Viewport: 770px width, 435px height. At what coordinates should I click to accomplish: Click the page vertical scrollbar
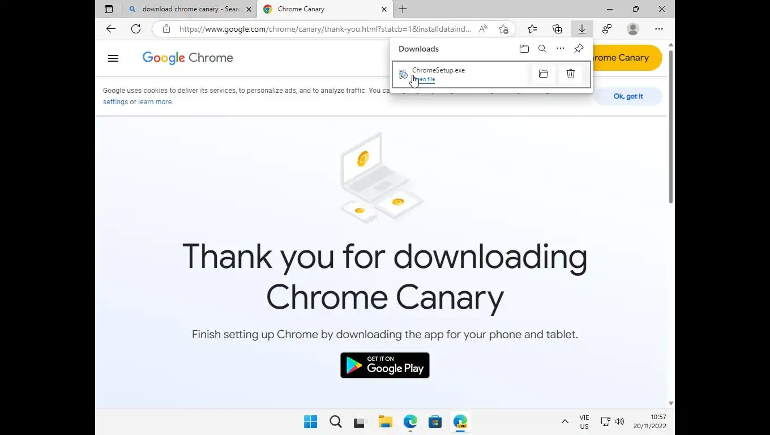click(x=671, y=127)
